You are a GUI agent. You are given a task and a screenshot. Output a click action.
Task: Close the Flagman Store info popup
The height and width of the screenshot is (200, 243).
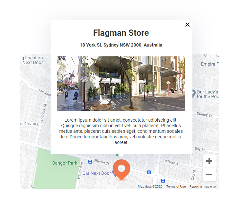[x=188, y=25]
